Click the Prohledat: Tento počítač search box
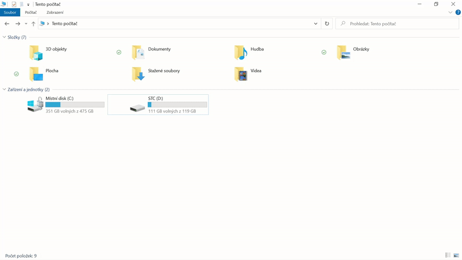This screenshot has height=260, width=462. [398, 24]
